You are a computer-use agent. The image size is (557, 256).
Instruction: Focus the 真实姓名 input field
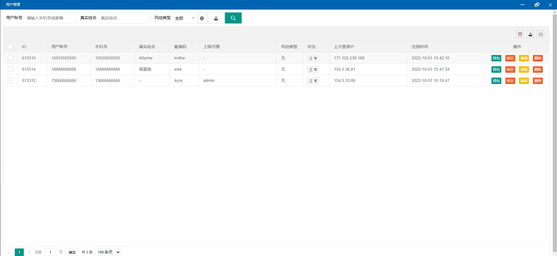click(x=124, y=18)
